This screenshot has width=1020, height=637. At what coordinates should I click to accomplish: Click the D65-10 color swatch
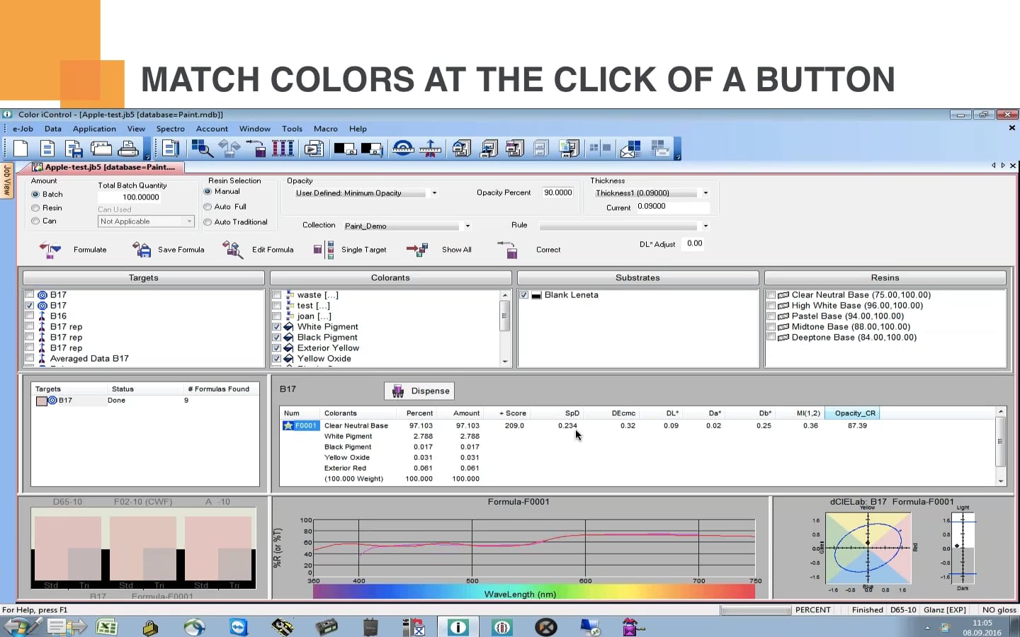(x=68, y=549)
